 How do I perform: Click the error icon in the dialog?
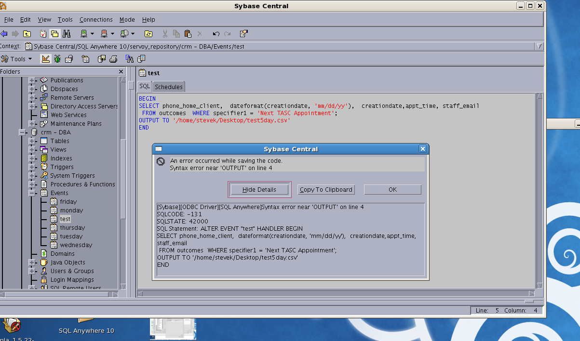[x=162, y=162]
